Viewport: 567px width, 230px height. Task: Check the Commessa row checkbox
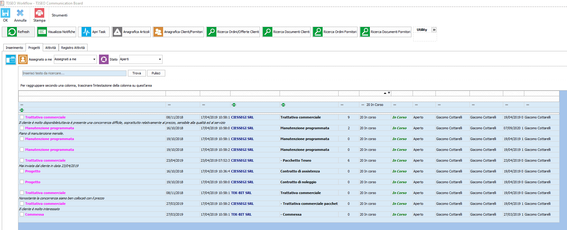point(22,214)
